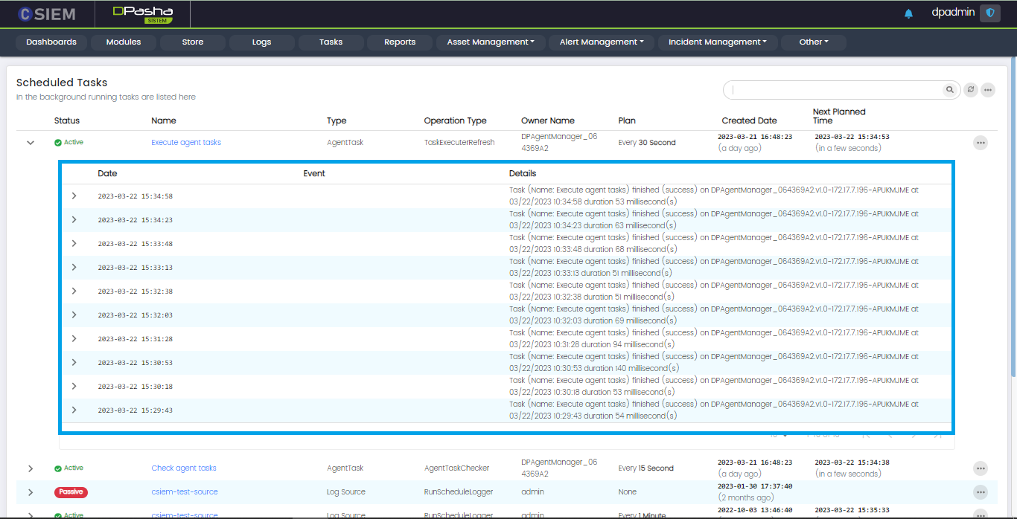Open actions menu for passive csiem-test-source row
This screenshot has height=519, width=1017.
coord(981,492)
